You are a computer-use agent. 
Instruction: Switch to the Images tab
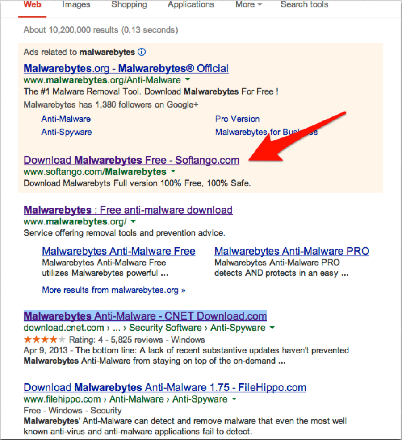tap(76, 5)
